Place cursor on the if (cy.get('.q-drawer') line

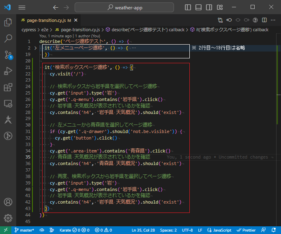pos(116,131)
